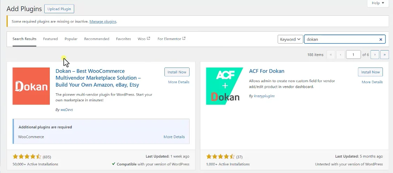The height and width of the screenshot is (173, 393).
Task: Click the Last Updated 1 week ago text
Action: coord(168,156)
